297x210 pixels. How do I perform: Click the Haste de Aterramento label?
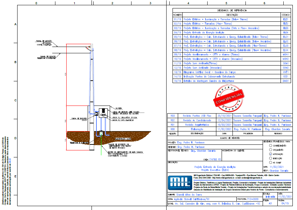point(126,154)
